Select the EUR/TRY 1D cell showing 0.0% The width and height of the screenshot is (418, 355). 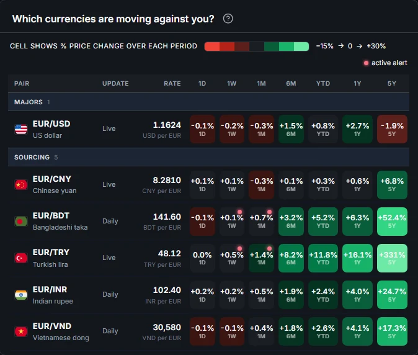pos(202,258)
